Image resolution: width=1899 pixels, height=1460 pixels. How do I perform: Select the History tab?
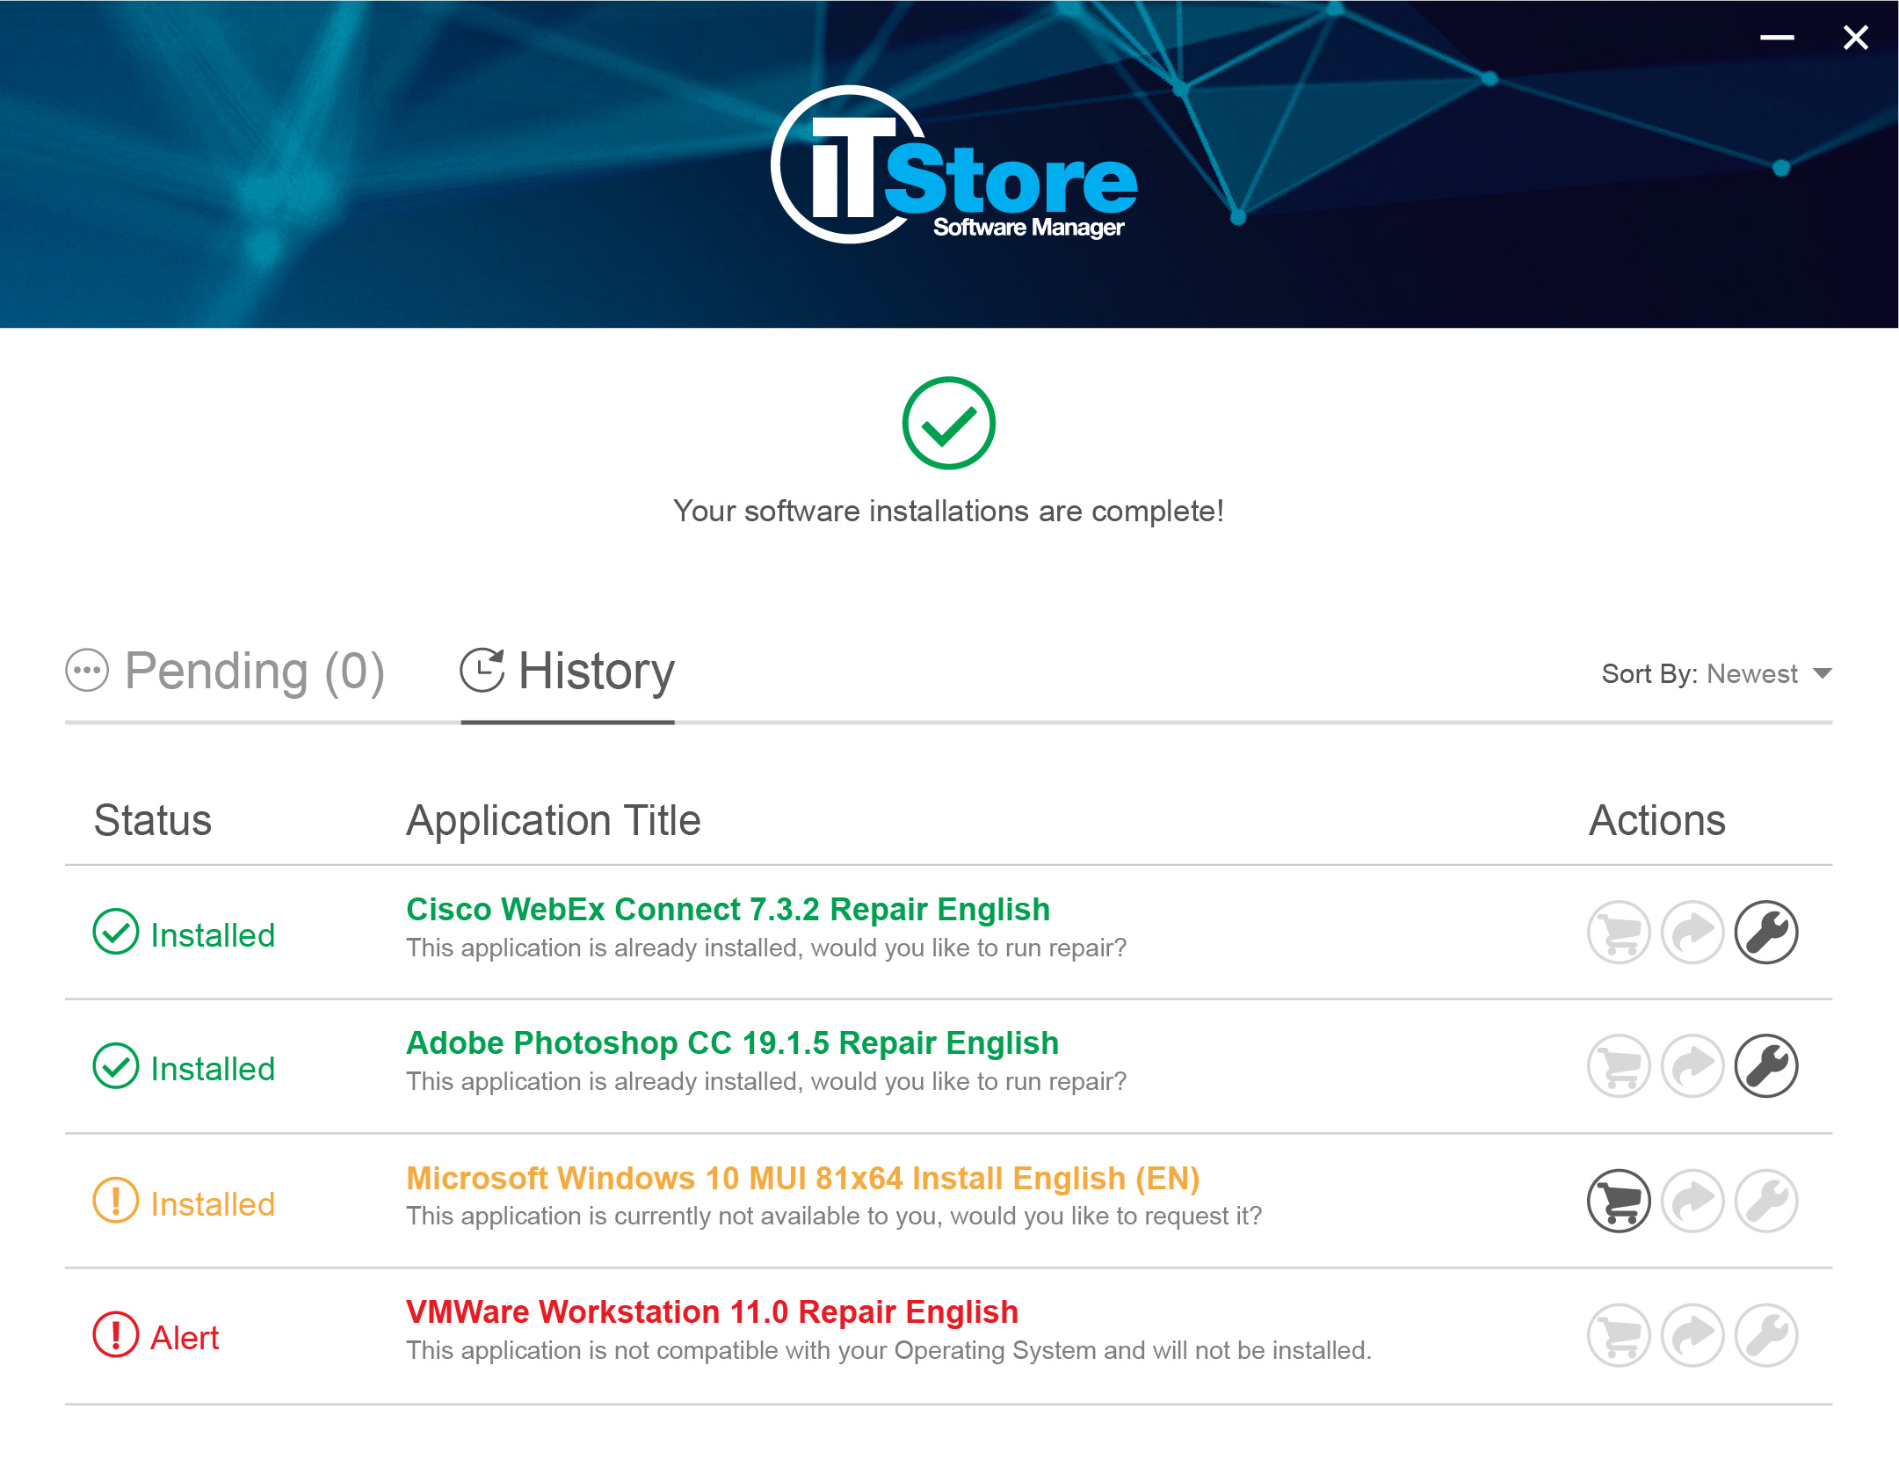pos(568,672)
